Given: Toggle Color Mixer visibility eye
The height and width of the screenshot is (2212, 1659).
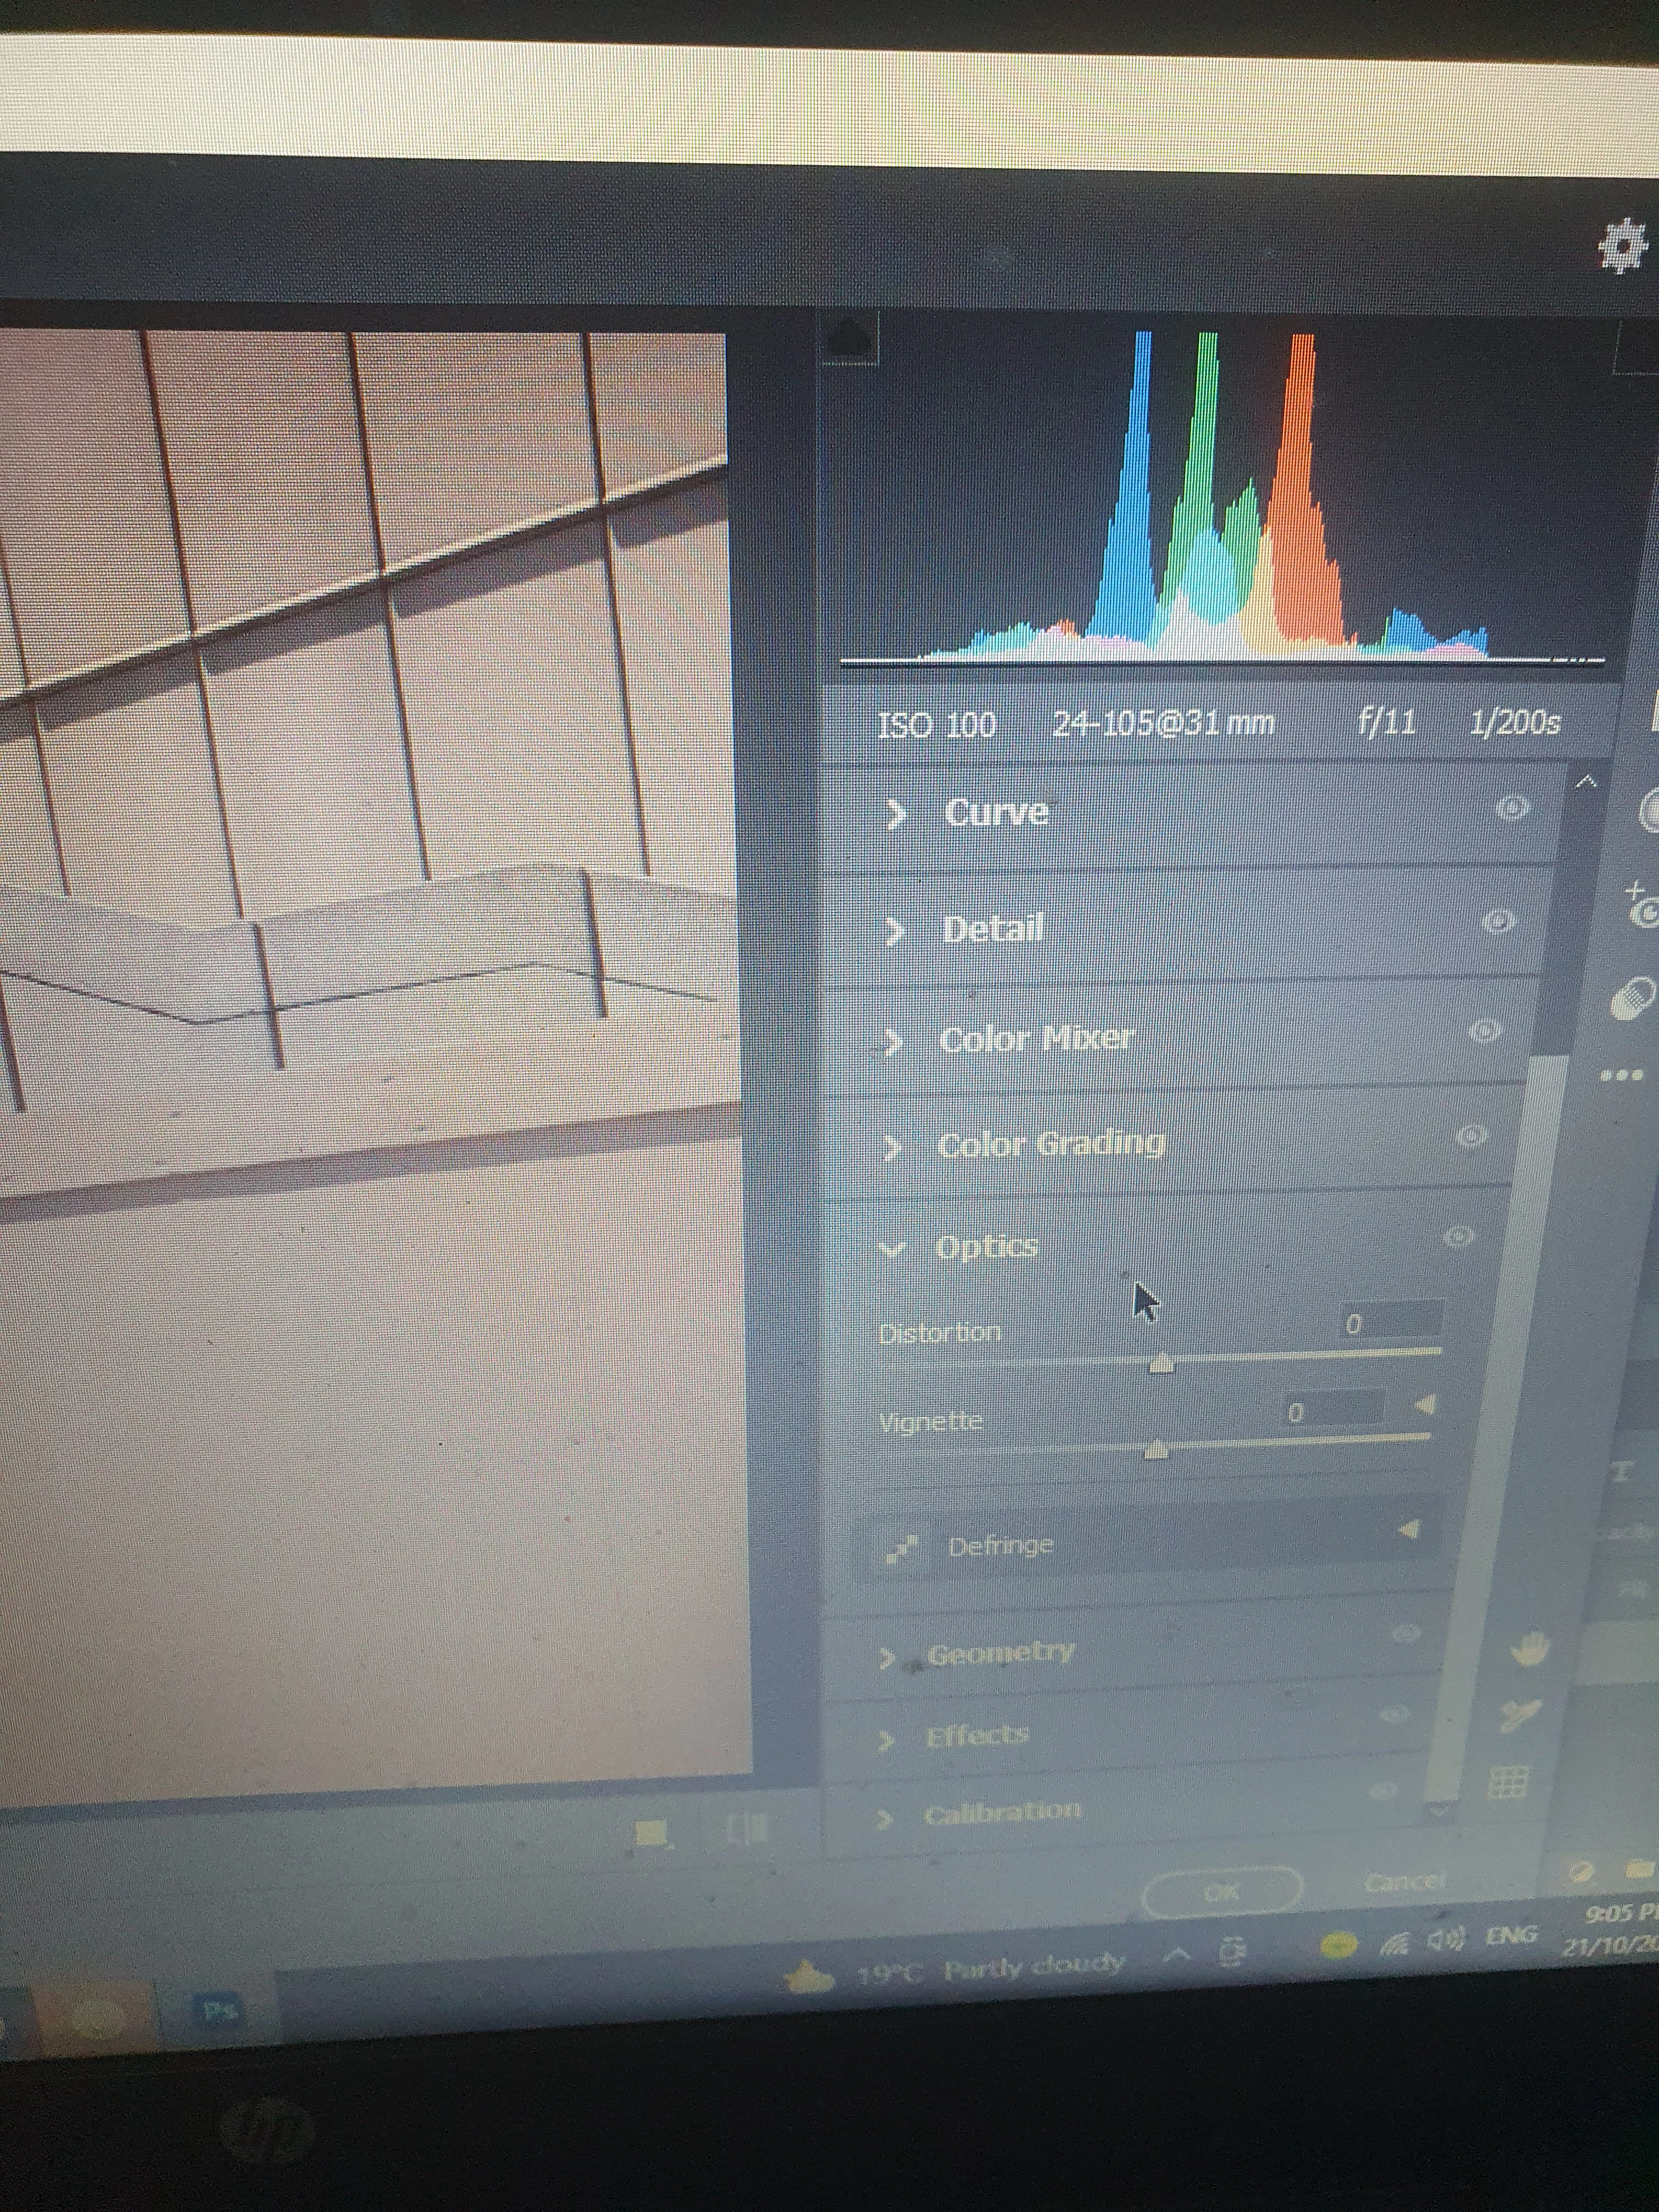Looking at the screenshot, I should [x=1484, y=1030].
